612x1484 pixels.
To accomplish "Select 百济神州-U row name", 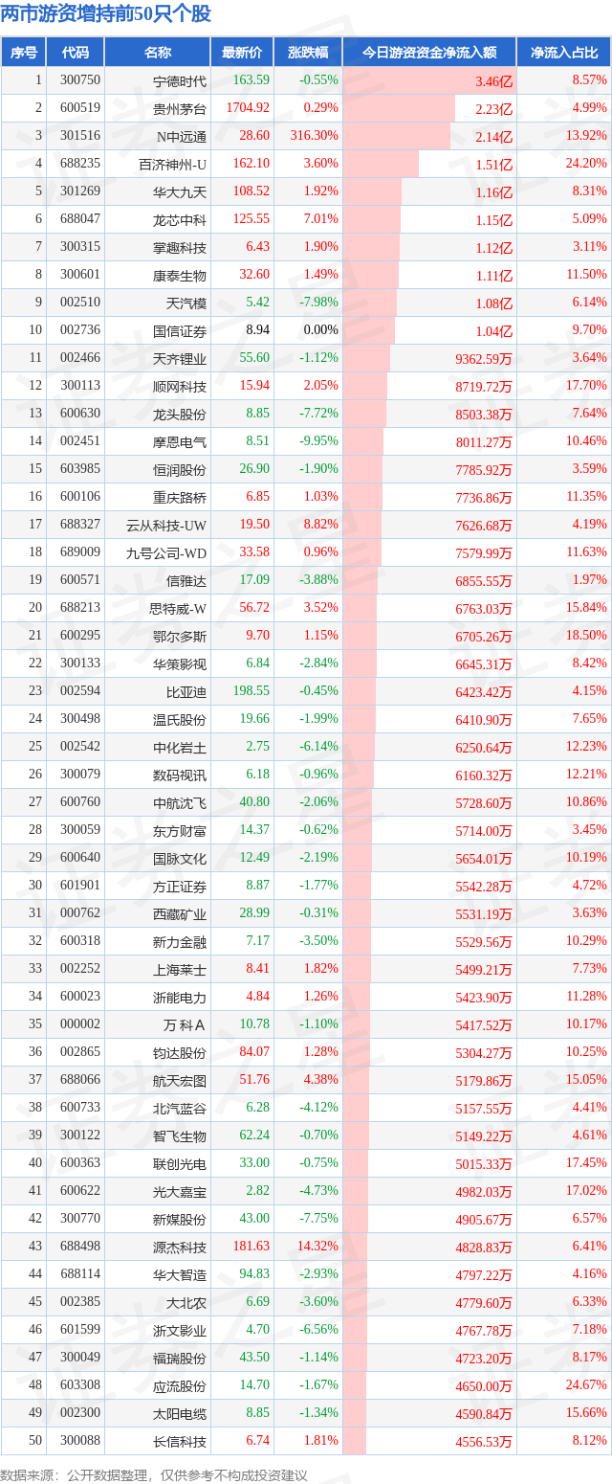I will (173, 165).
